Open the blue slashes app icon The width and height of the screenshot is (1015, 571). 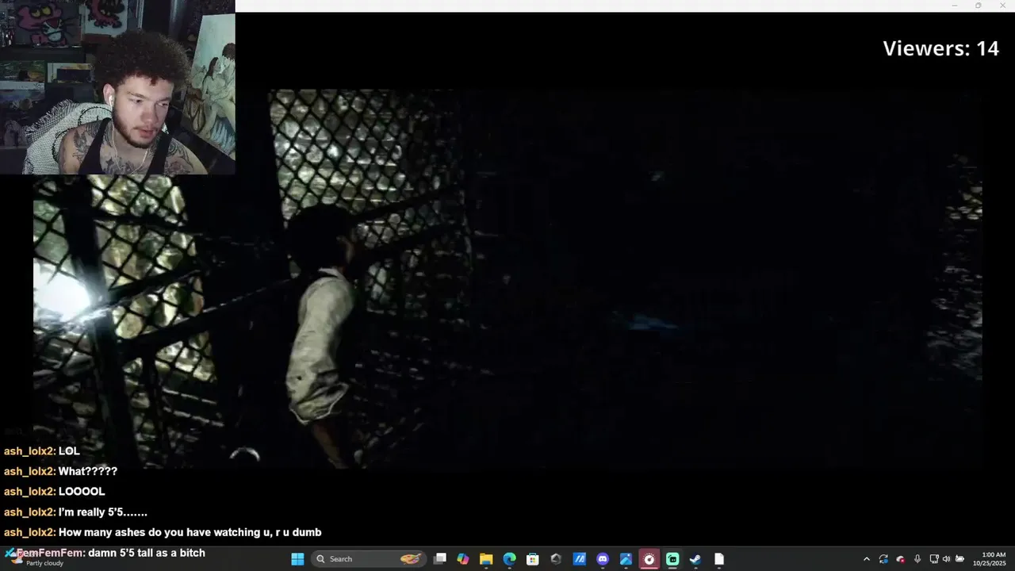pos(579,559)
